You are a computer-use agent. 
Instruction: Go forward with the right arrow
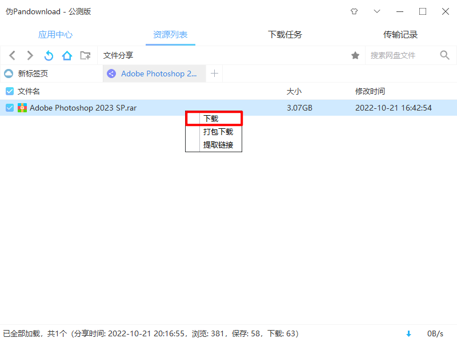(x=30, y=55)
